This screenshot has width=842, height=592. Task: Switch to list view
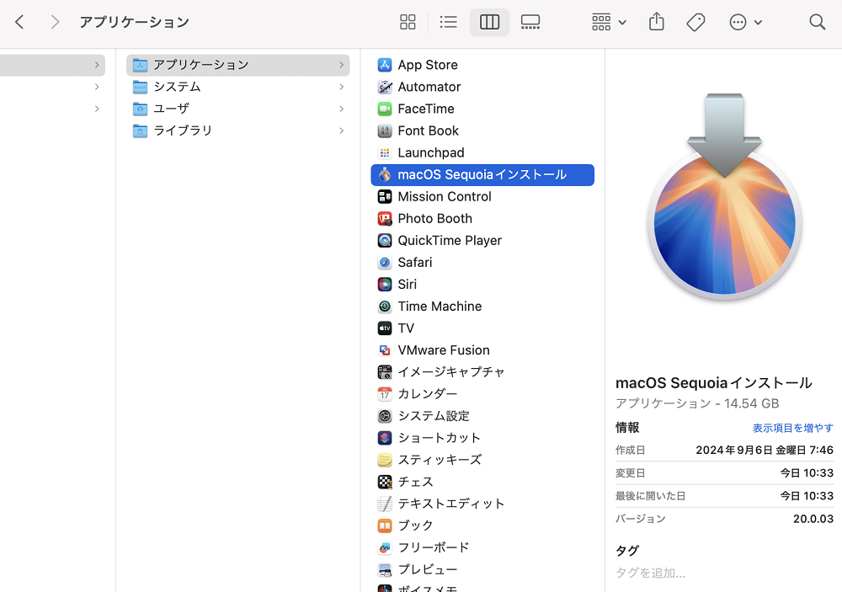click(448, 22)
